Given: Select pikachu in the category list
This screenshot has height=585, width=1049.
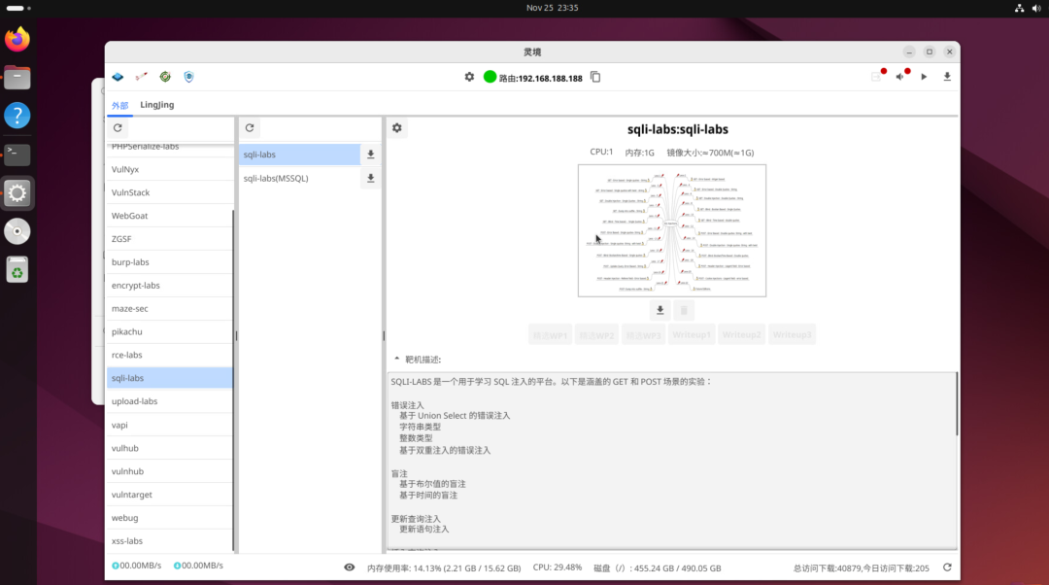Looking at the screenshot, I should pyautogui.click(x=170, y=332).
